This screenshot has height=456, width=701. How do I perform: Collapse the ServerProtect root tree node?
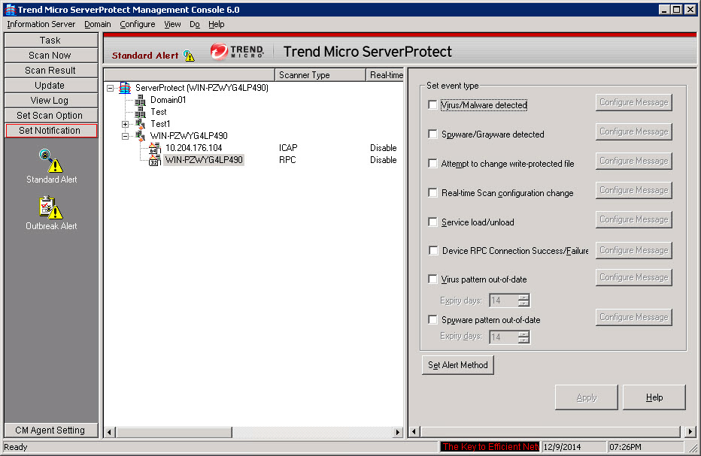coord(111,89)
